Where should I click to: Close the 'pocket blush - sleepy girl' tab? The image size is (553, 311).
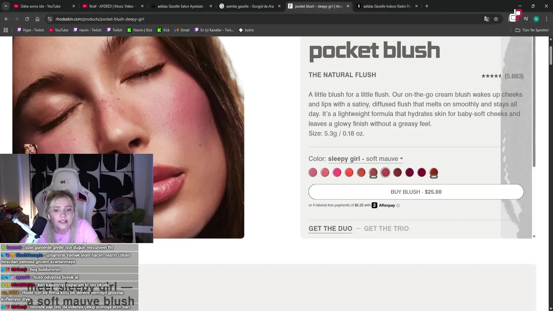(x=348, y=6)
